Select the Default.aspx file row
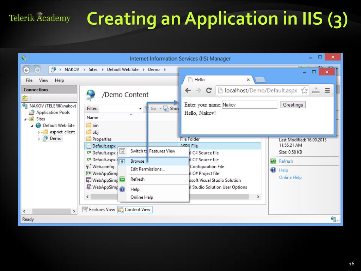The height and width of the screenshot is (271, 361). pos(173,146)
